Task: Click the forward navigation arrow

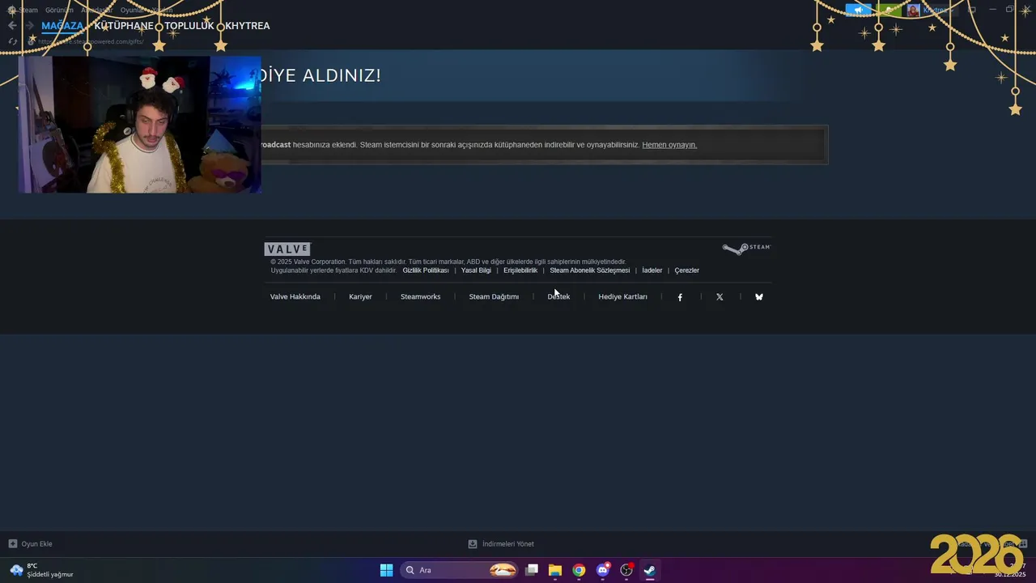Action: coord(30,26)
